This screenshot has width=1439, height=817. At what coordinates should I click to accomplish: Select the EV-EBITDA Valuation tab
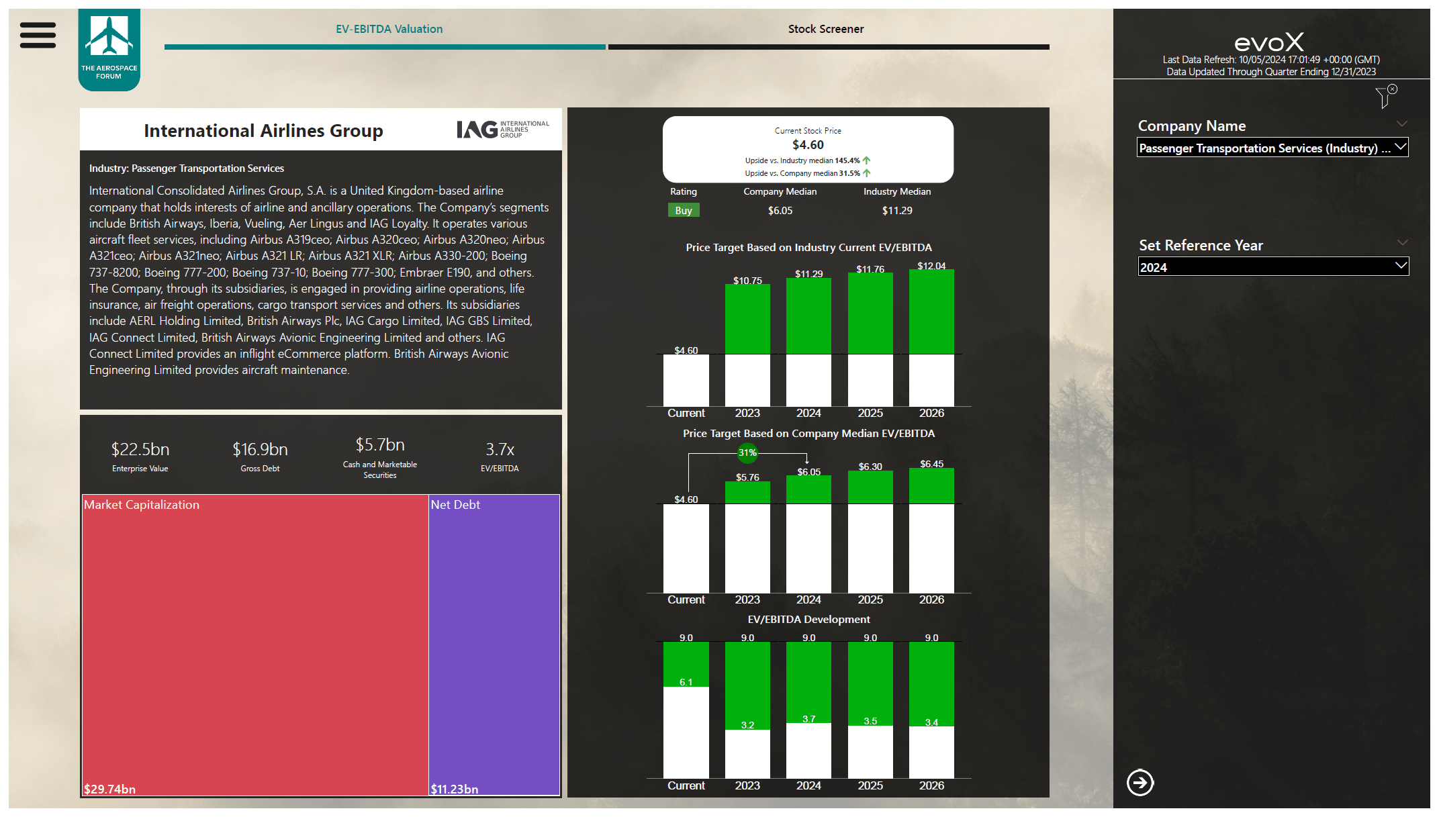coord(389,29)
